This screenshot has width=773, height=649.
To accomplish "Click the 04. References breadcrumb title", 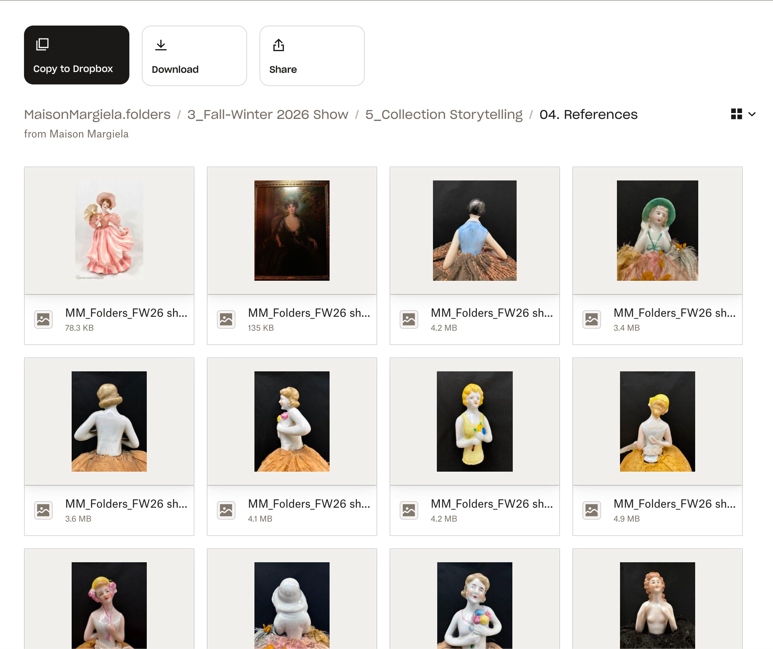I will pyautogui.click(x=588, y=115).
